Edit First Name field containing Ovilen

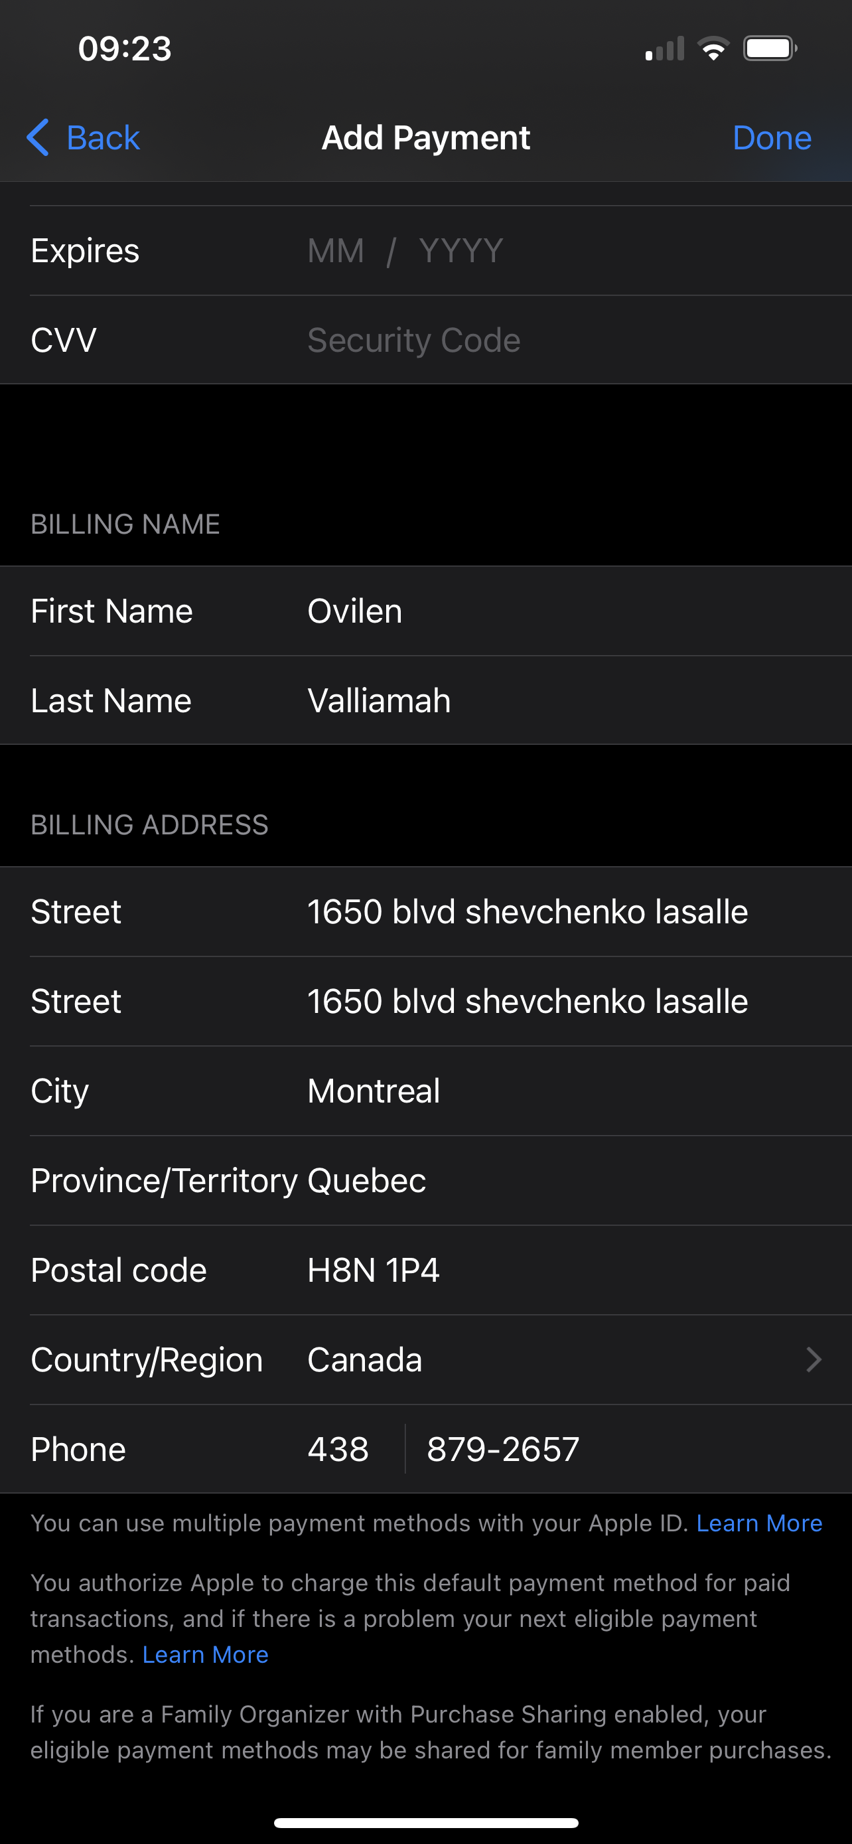(x=425, y=611)
